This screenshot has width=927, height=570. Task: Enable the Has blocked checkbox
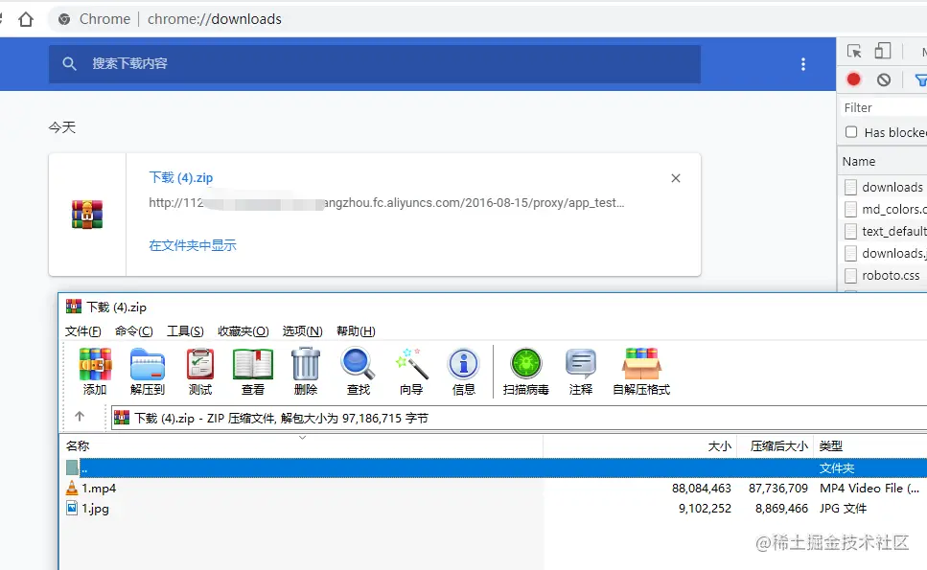tap(851, 132)
